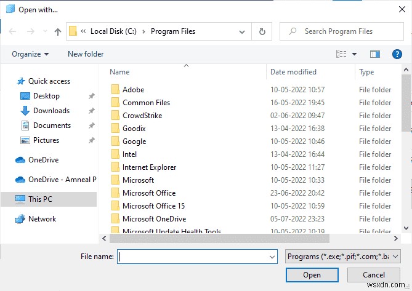Select This PC in navigation pane

point(49,199)
